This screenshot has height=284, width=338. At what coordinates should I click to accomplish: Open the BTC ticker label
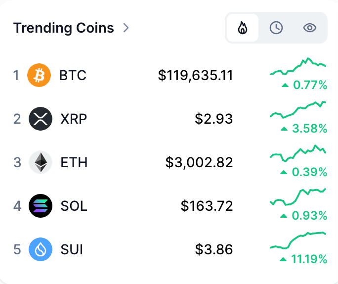pyautogui.click(x=73, y=75)
